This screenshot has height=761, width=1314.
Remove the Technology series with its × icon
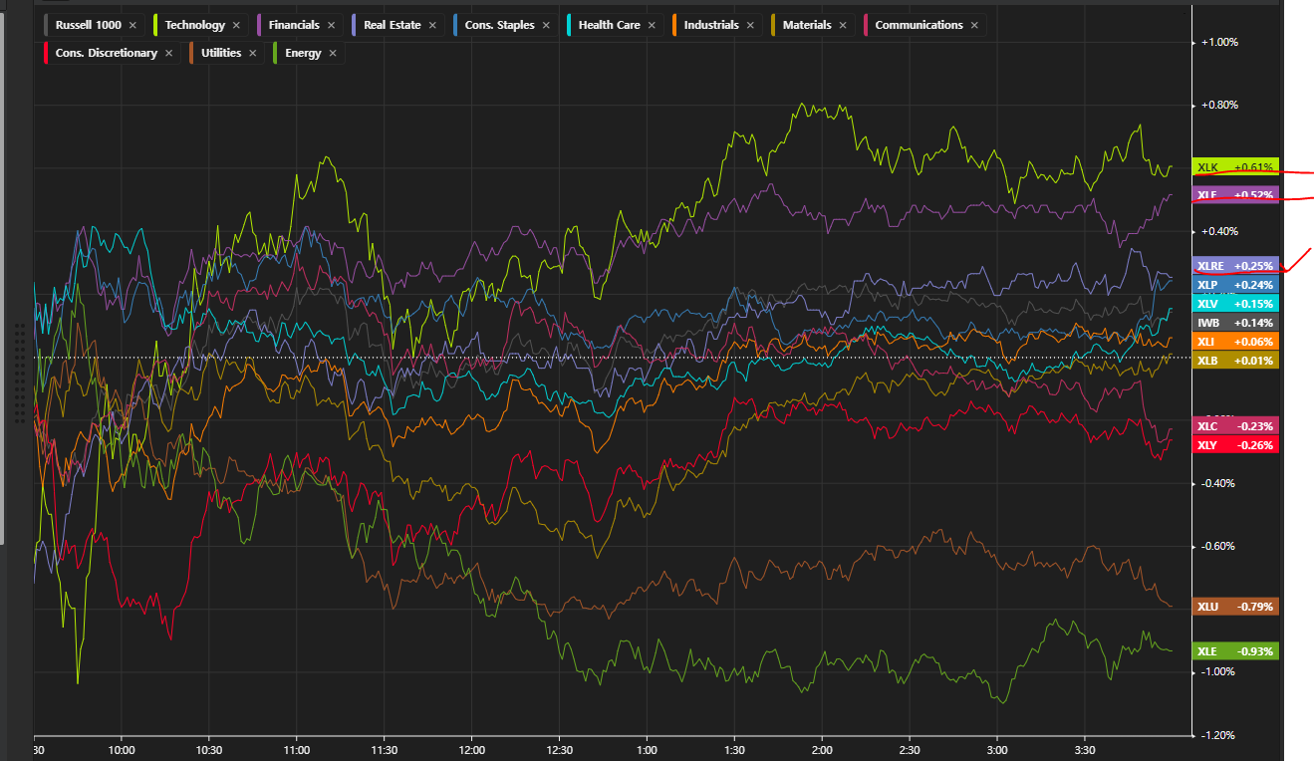[x=236, y=25]
